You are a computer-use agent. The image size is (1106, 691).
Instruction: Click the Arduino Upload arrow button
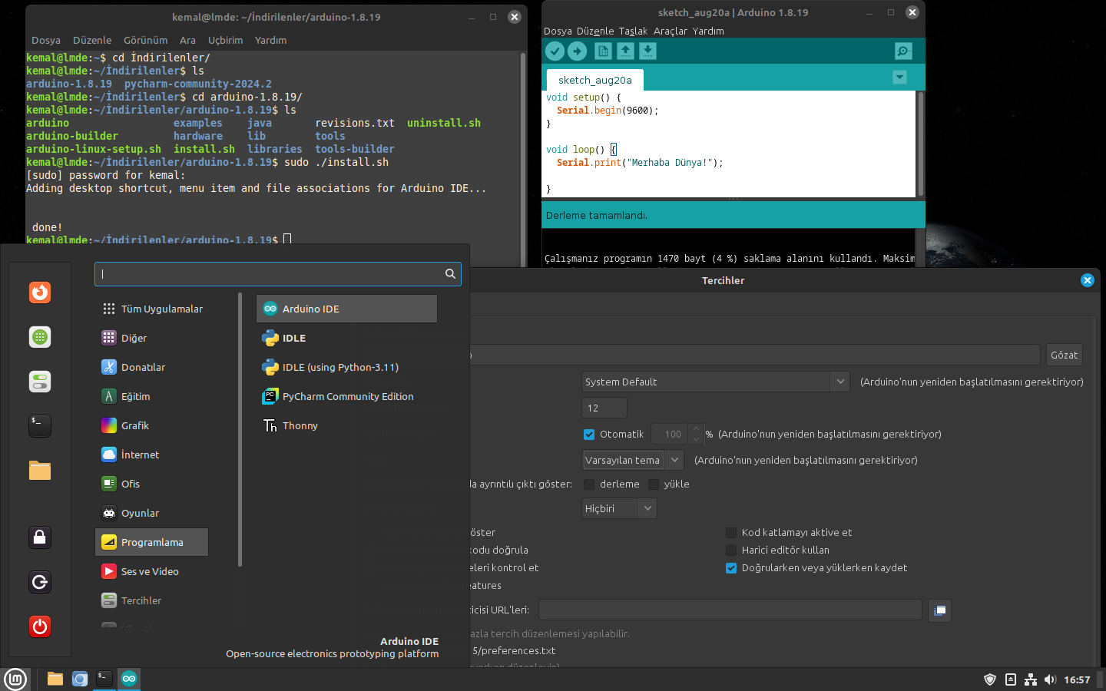coord(577,51)
